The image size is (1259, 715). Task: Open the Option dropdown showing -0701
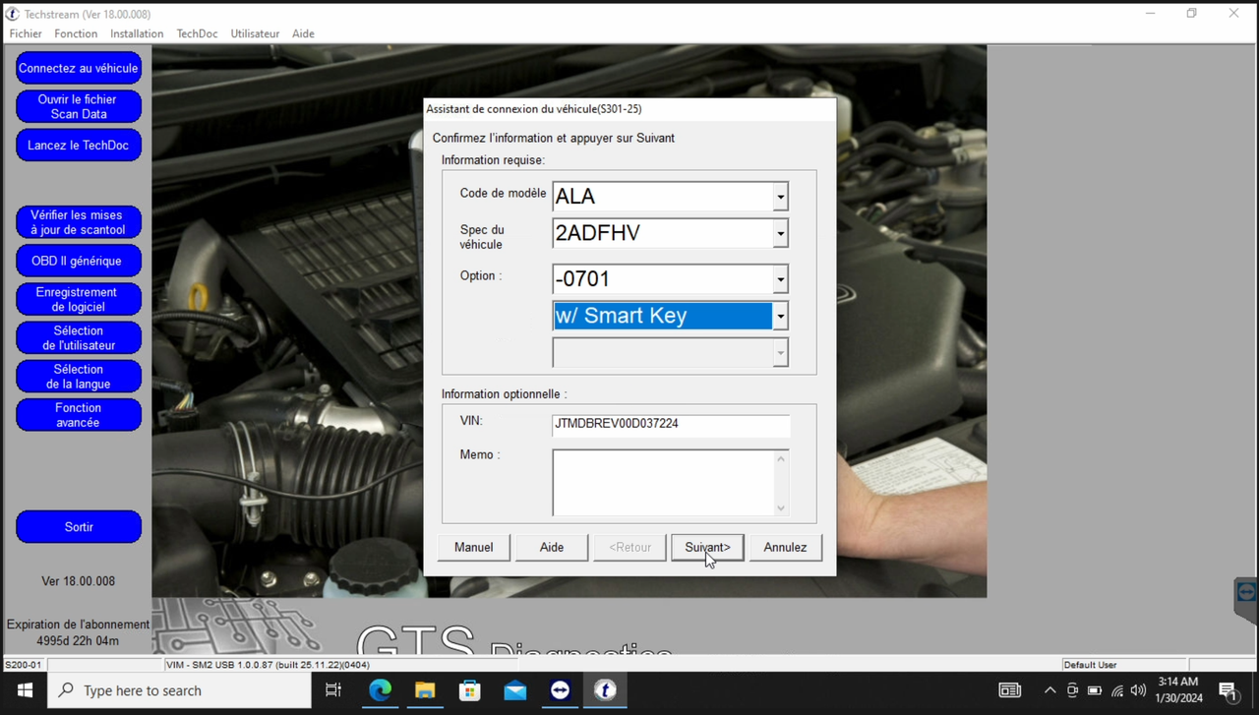coord(780,279)
